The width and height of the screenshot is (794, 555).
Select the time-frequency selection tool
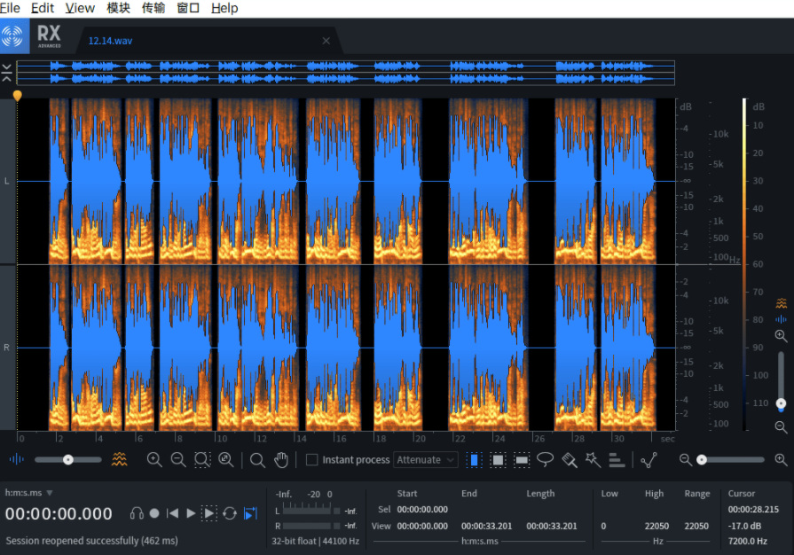(x=498, y=459)
